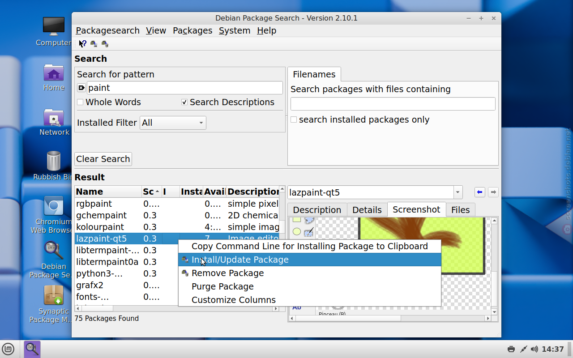Open the Computer desktop icon
The image size is (573, 358).
point(54,31)
